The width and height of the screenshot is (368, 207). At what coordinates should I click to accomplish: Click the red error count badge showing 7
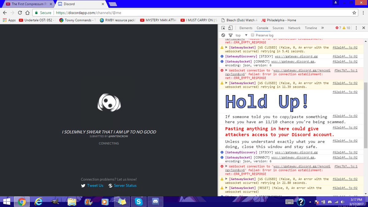(338, 28)
